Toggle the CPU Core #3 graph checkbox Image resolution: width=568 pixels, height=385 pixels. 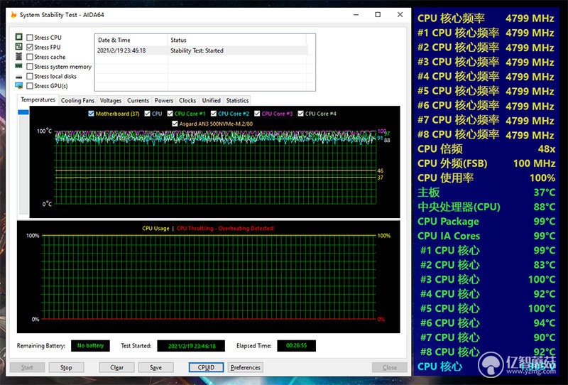[257, 114]
